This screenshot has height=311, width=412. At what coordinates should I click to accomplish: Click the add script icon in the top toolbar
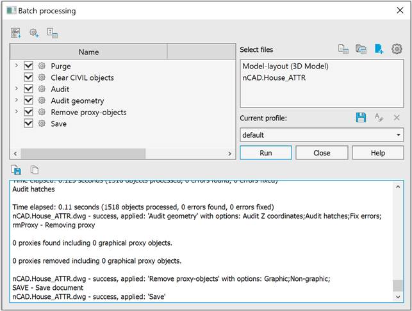click(16, 33)
